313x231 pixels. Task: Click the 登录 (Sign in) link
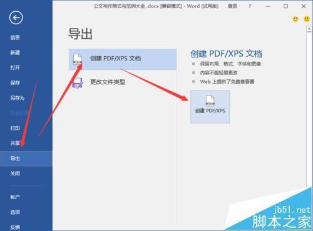click(x=232, y=6)
